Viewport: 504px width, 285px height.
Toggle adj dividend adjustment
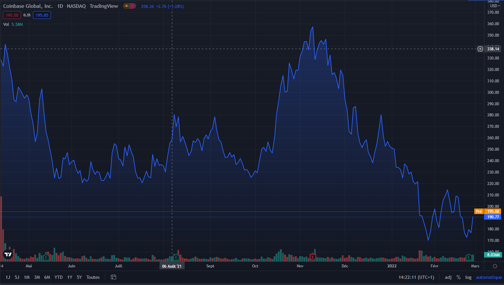[x=448, y=277]
